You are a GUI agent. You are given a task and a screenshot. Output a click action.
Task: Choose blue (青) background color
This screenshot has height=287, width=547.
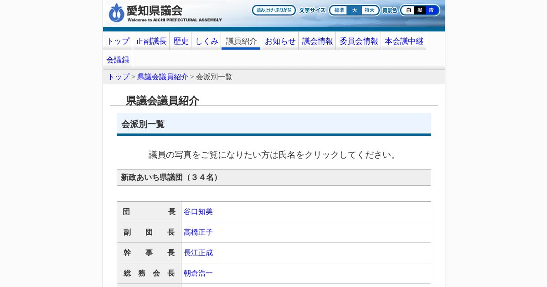click(431, 10)
